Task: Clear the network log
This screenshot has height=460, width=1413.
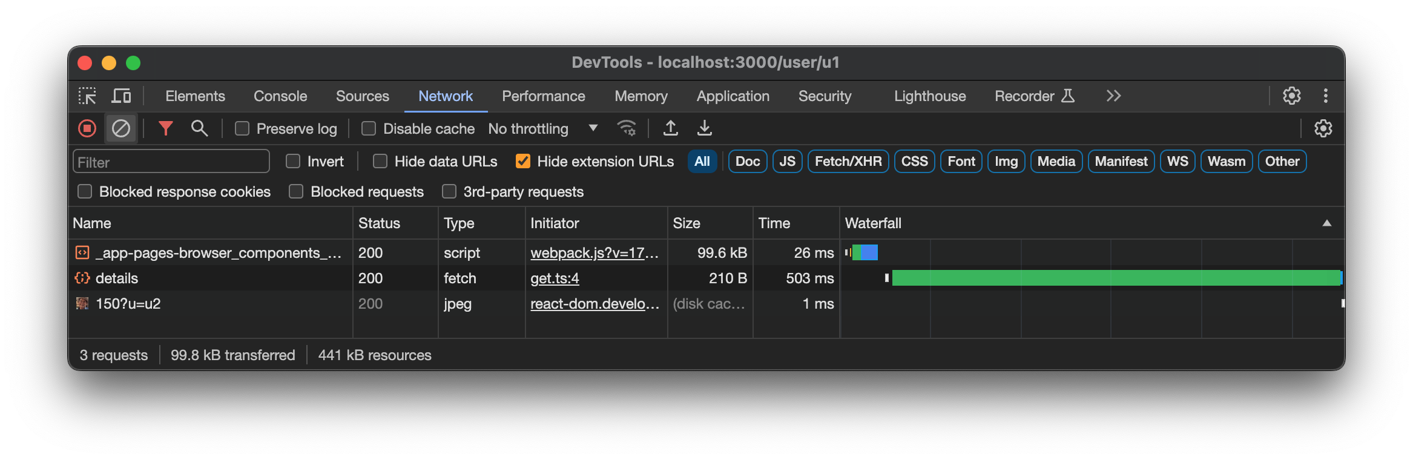Action: coord(121,128)
